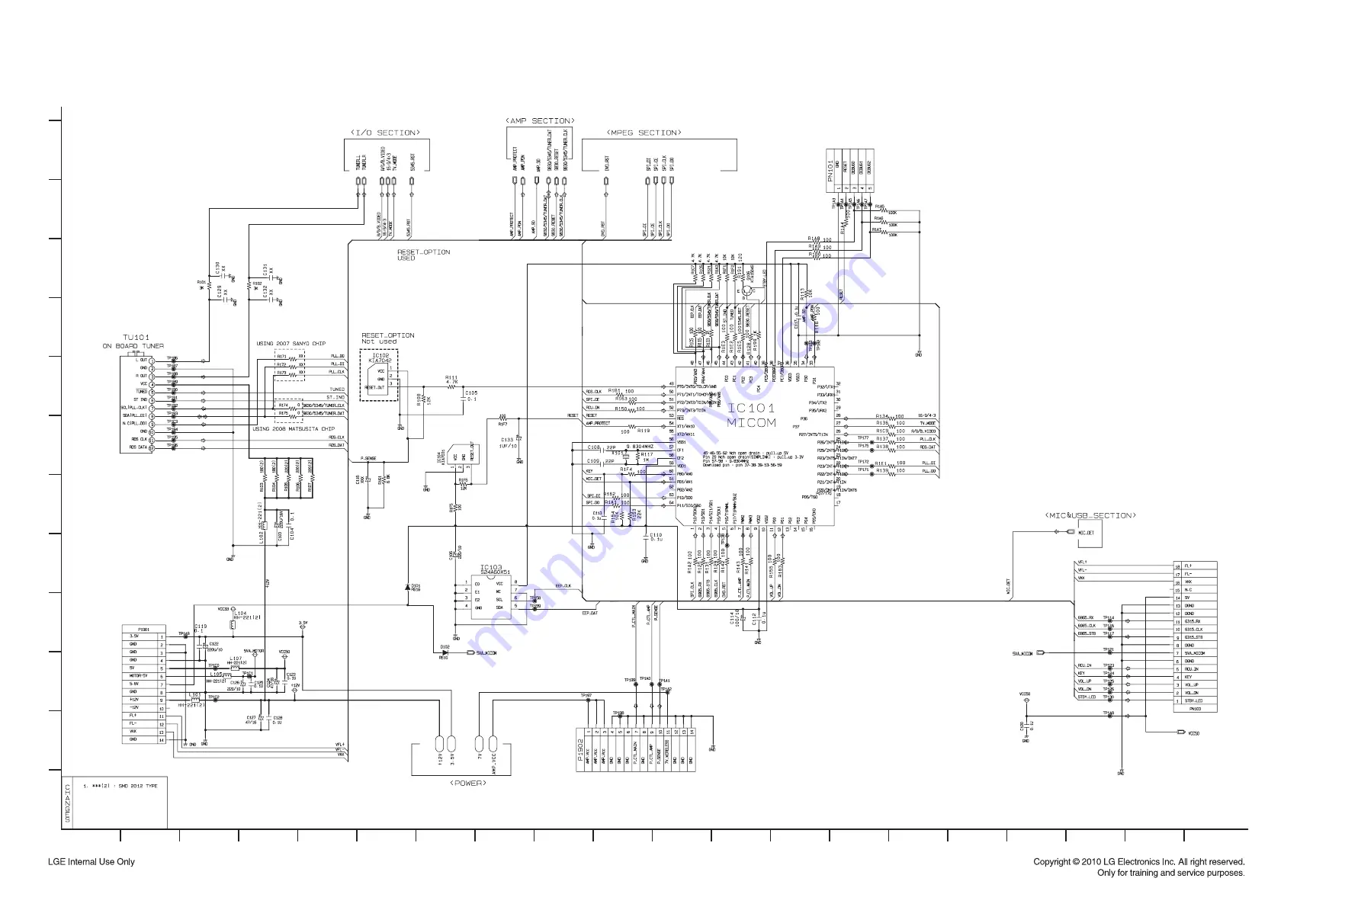Viewport: 1345px width, 907px height.
Task: Click the "MIC_DET" box
Action: point(1089,533)
